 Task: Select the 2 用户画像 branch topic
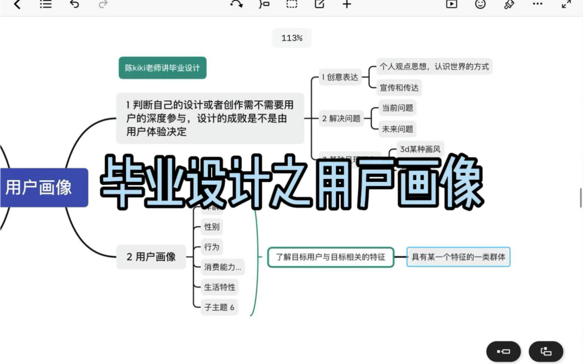pos(151,257)
